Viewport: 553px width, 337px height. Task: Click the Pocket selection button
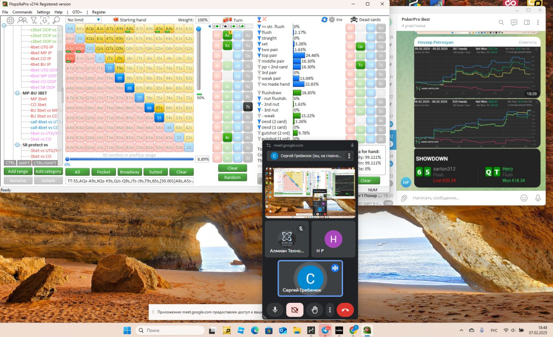pos(104,172)
